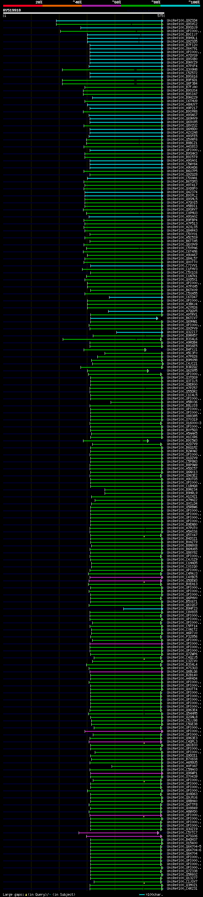The width and height of the screenshot is (203, 897).
Task: Select UniRef100_A9TRV1 label
Action: 182,314
